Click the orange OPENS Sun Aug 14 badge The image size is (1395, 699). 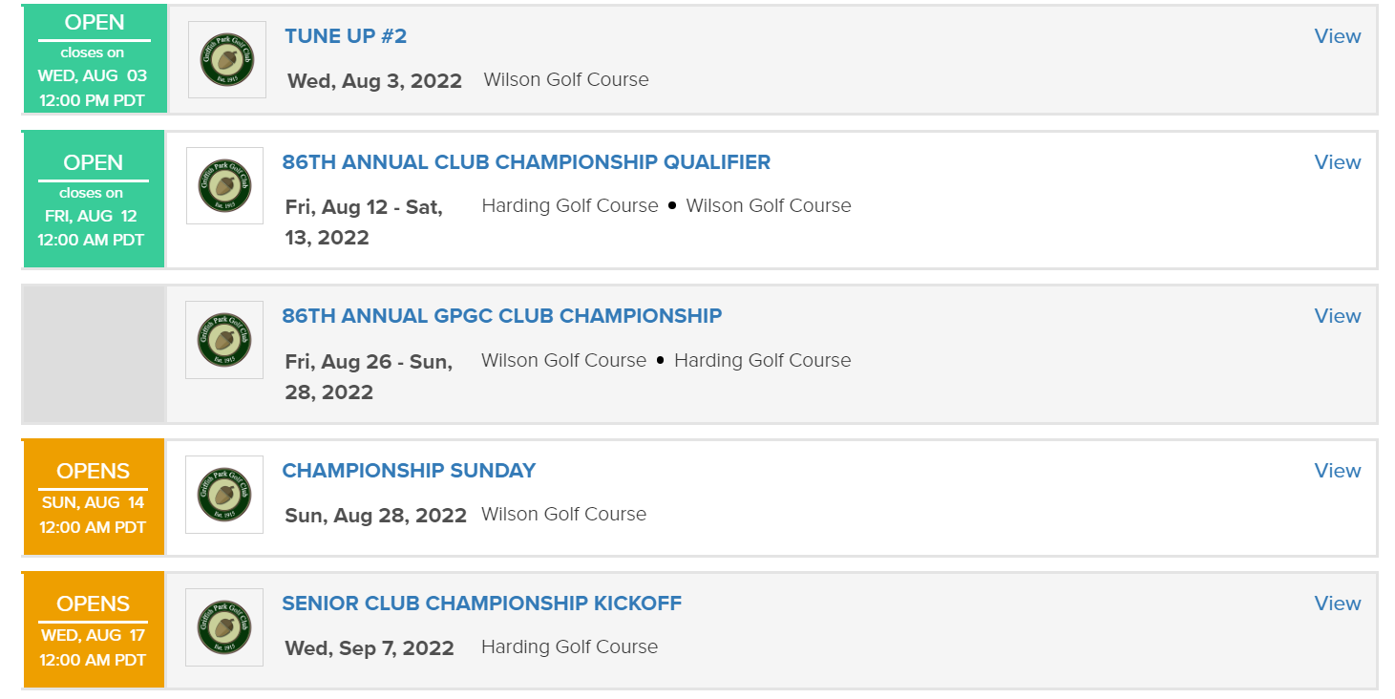pos(94,498)
